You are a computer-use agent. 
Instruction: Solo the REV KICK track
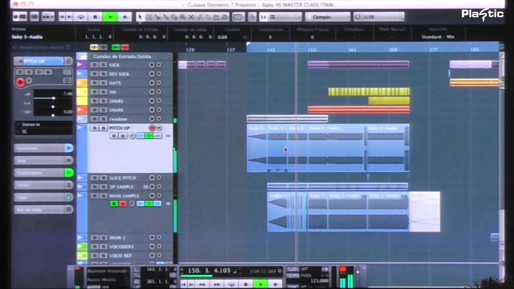pos(103,74)
